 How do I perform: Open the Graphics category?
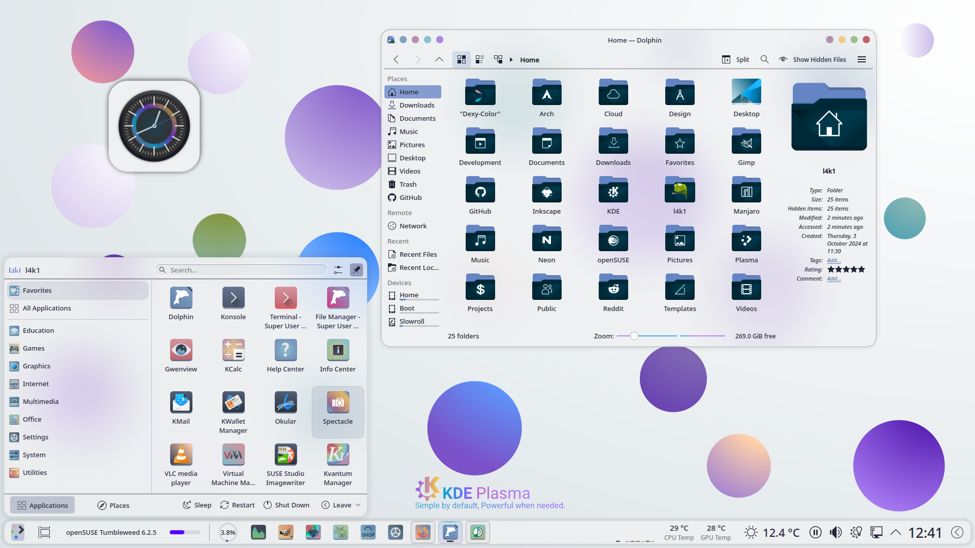click(78, 366)
